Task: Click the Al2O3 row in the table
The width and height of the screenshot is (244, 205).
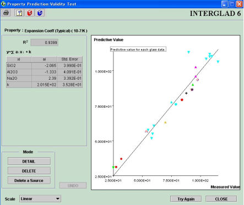Action: coord(44,72)
